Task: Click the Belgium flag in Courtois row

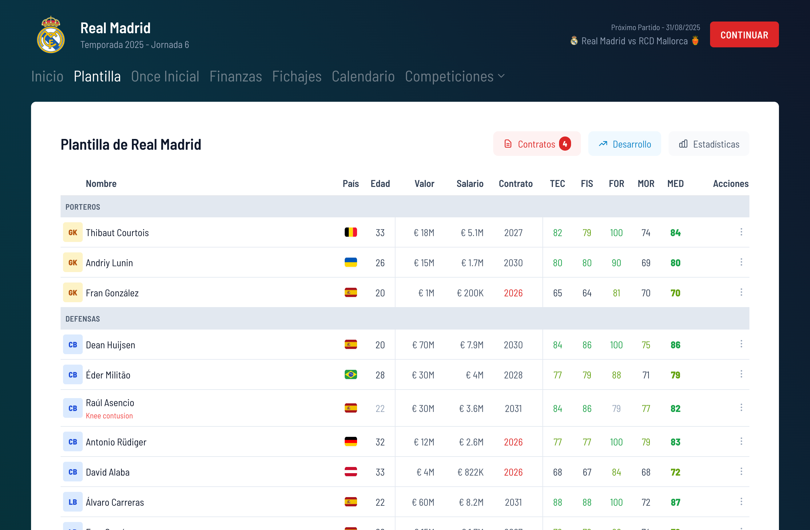Action: pos(351,232)
